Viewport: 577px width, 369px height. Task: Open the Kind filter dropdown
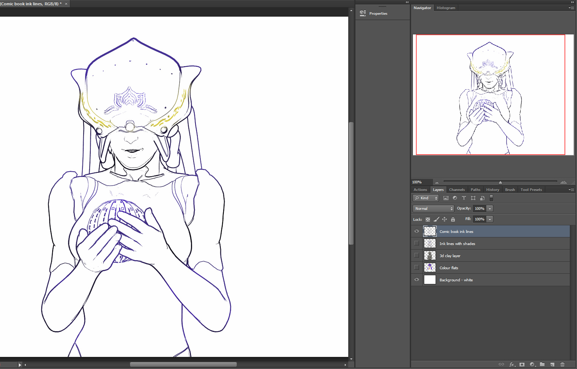(x=426, y=198)
